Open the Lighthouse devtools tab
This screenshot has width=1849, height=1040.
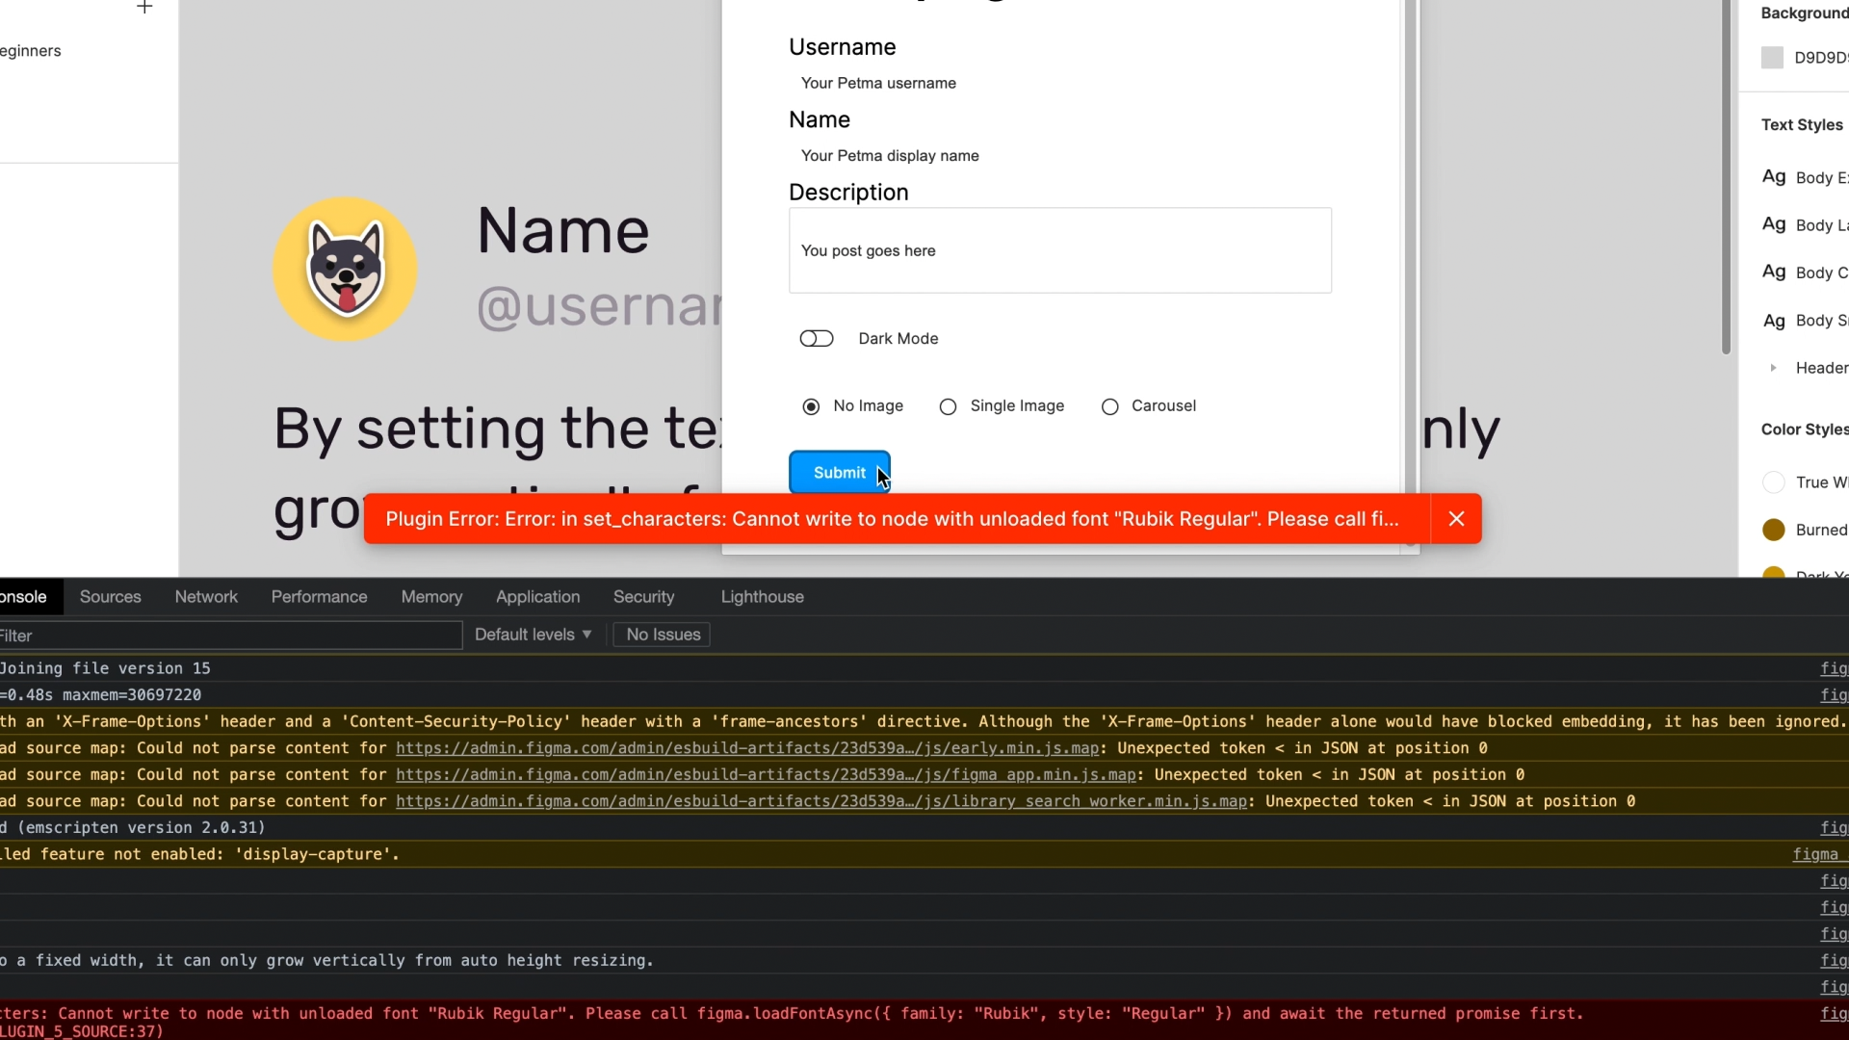point(762,597)
